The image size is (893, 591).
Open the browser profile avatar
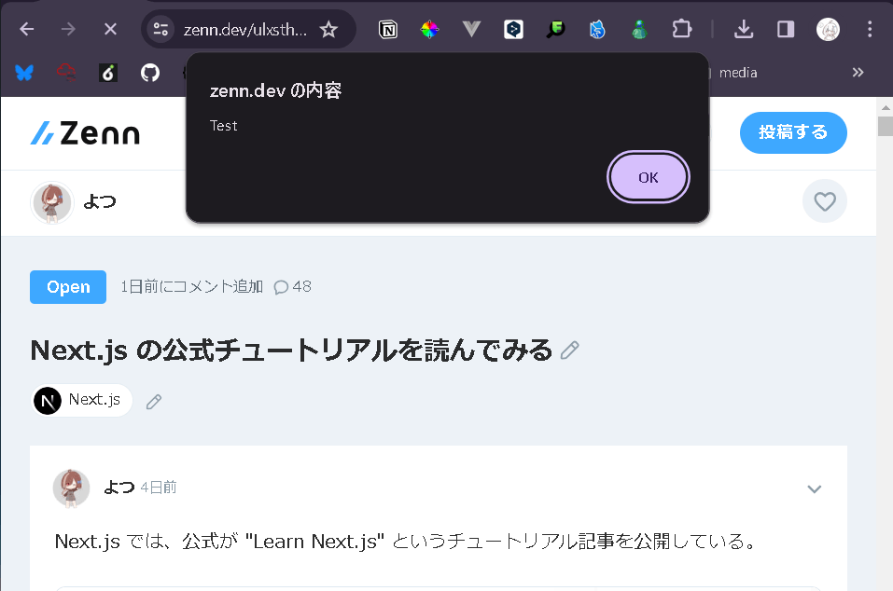[828, 29]
